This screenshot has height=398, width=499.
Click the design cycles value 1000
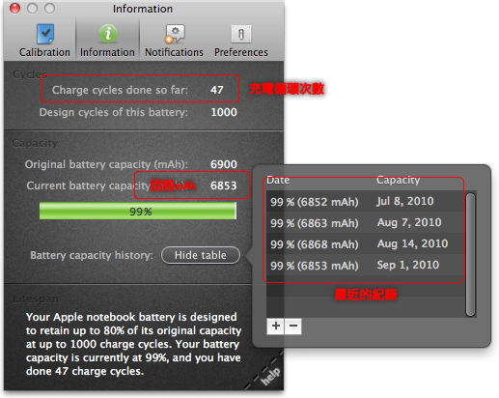224,112
